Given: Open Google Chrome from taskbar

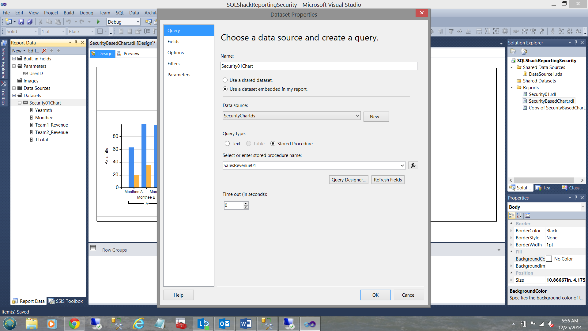Looking at the screenshot, I should click(x=74, y=324).
